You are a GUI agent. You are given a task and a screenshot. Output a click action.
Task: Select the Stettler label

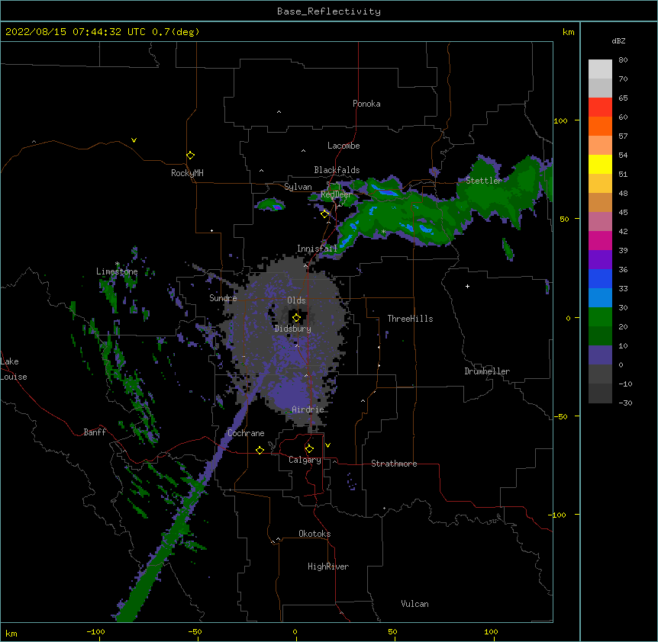484,181
